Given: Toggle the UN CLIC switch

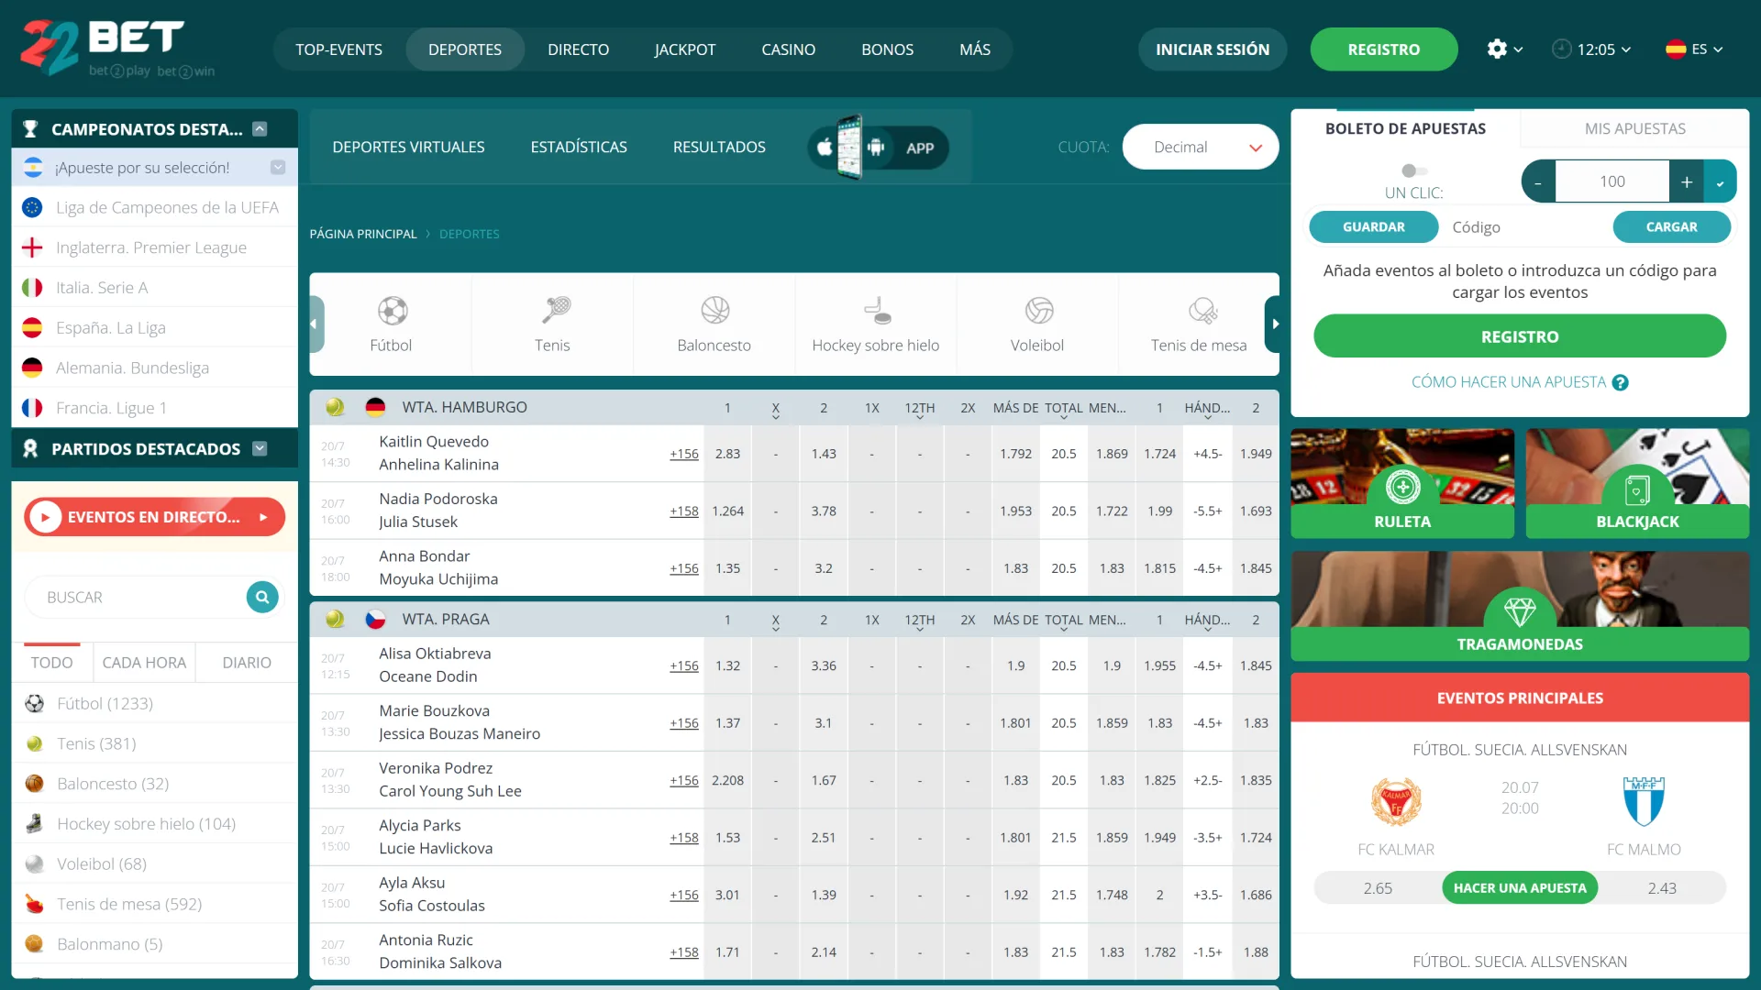Looking at the screenshot, I should point(1413,170).
